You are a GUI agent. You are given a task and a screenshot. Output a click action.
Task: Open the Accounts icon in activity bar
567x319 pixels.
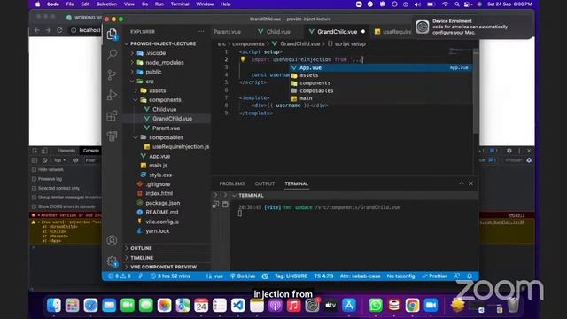coord(113,240)
